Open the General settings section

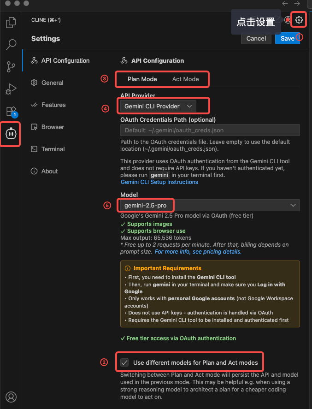click(x=52, y=83)
